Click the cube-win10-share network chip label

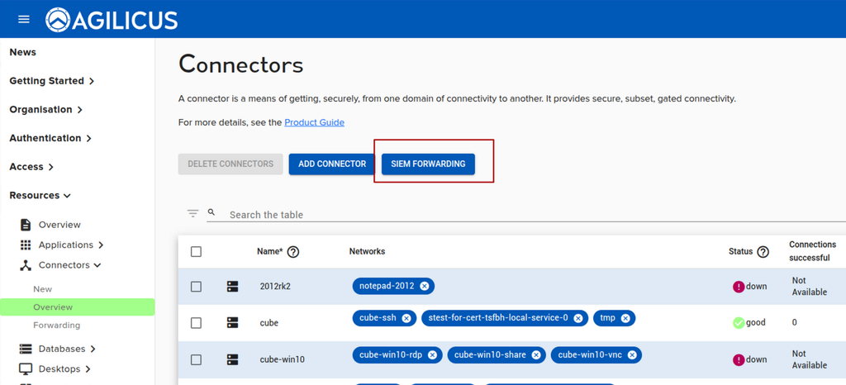click(x=490, y=354)
